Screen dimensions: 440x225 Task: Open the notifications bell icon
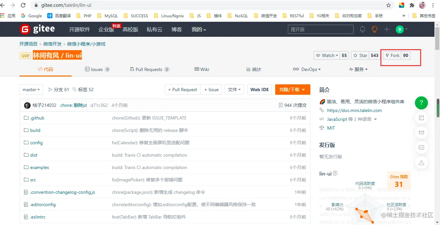pyautogui.click(x=362, y=29)
